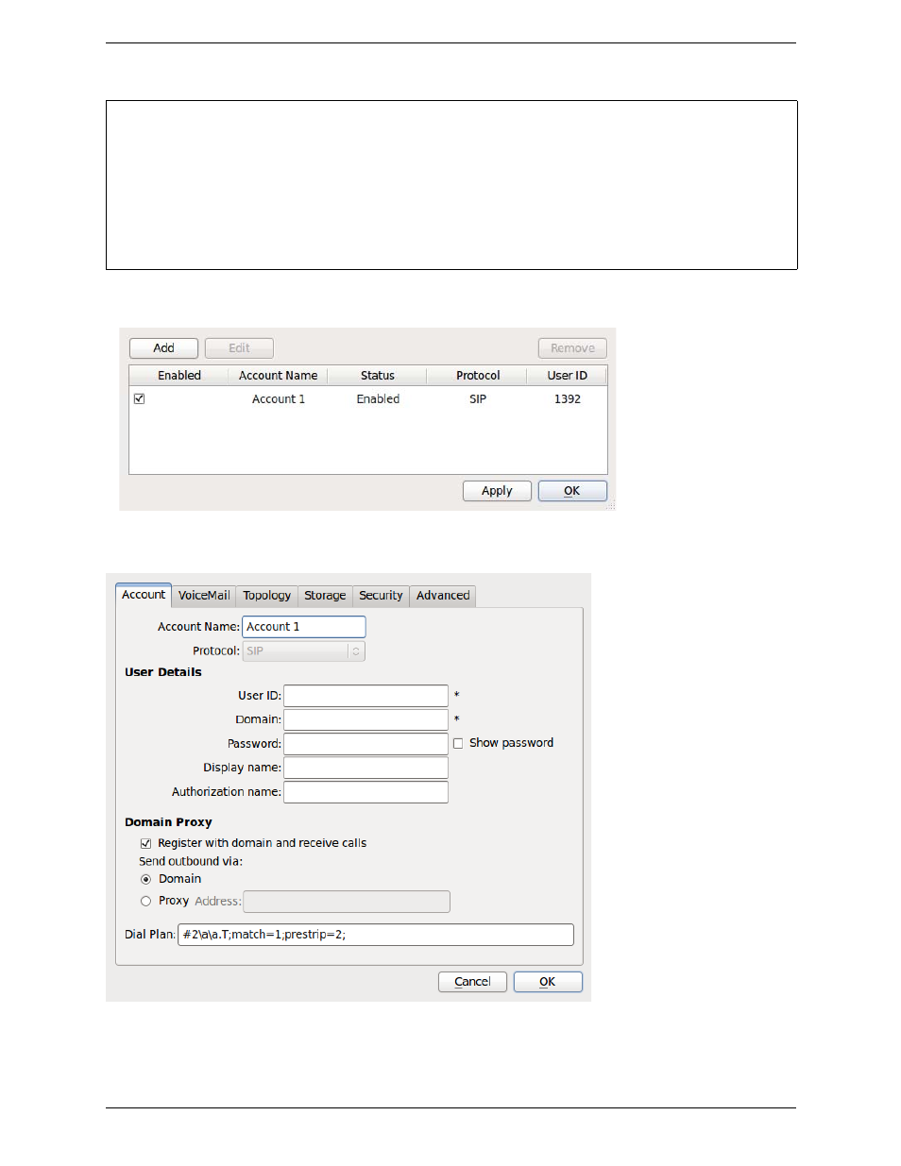Click the Display name input field
Viewport: 901px width, 1166px height.
coord(365,768)
